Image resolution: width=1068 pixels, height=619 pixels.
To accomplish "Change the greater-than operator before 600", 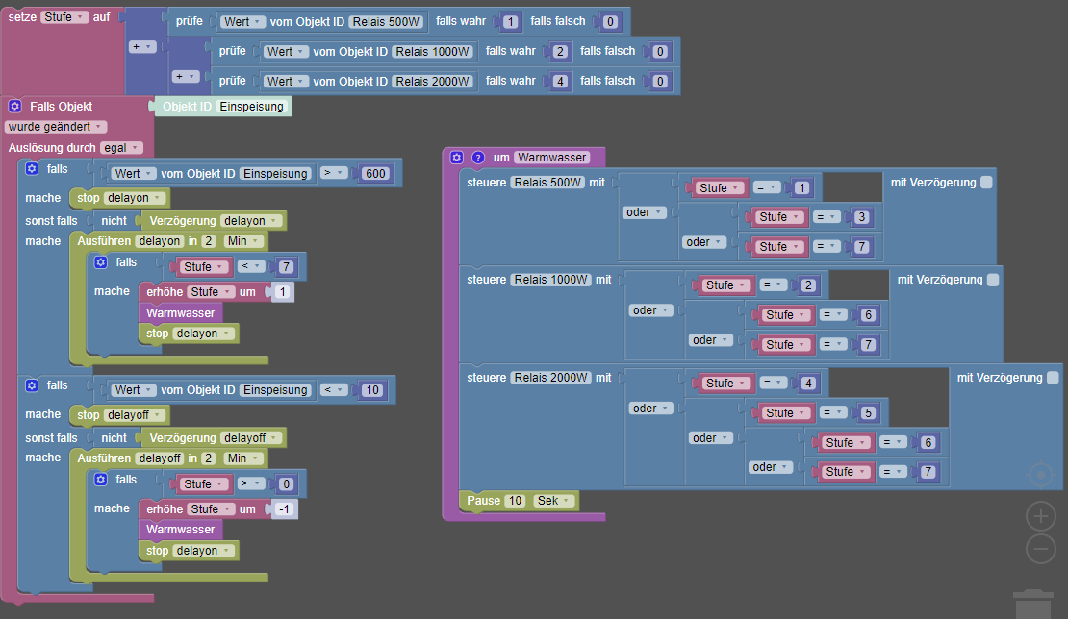I will 334,173.
